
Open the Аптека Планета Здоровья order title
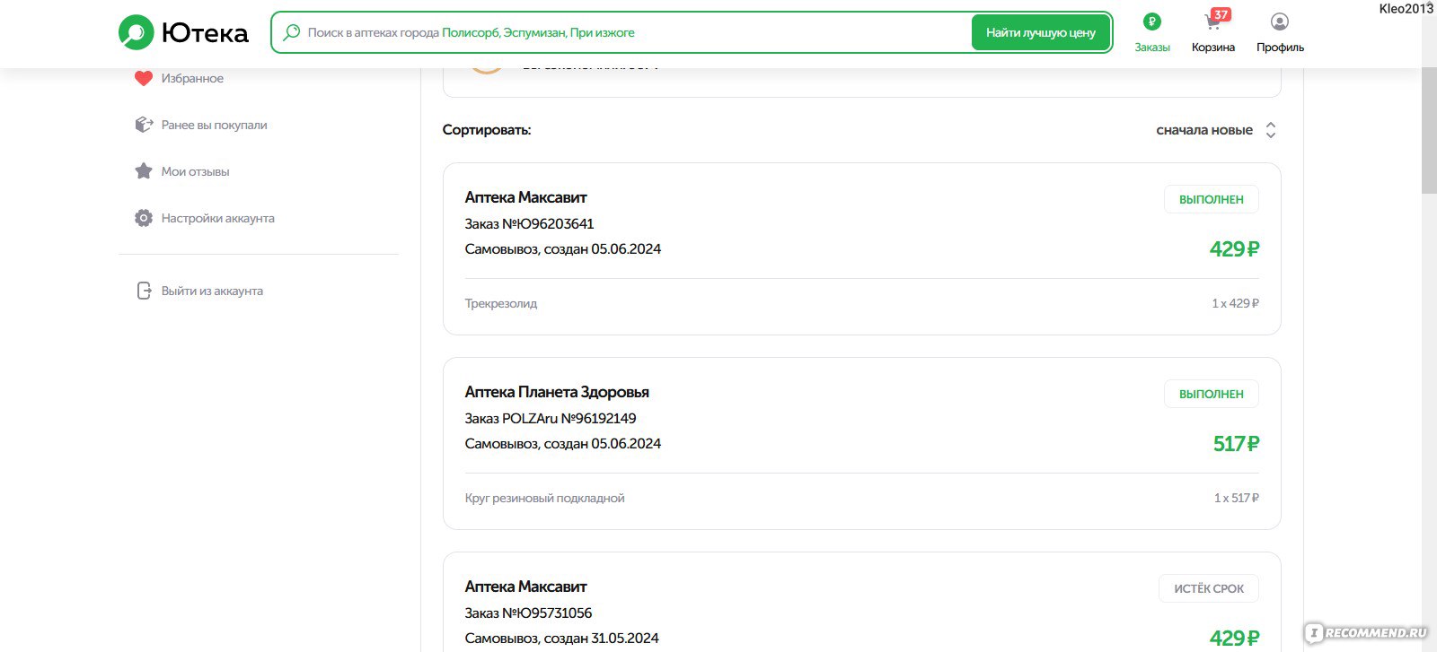tap(557, 392)
